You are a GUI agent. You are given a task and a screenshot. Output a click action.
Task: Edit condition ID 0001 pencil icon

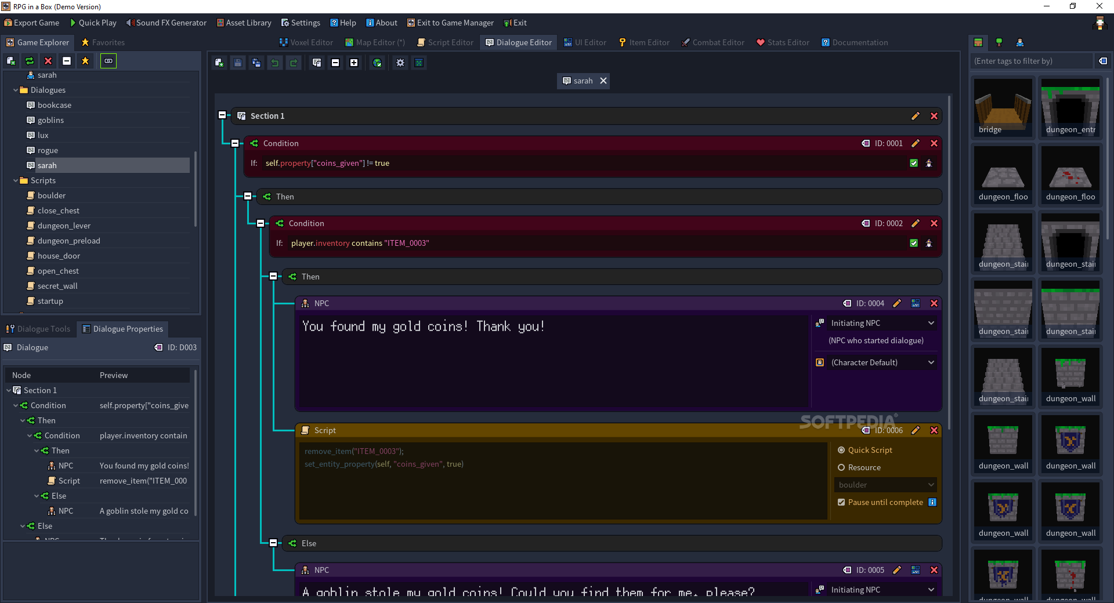(x=916, y=143)
